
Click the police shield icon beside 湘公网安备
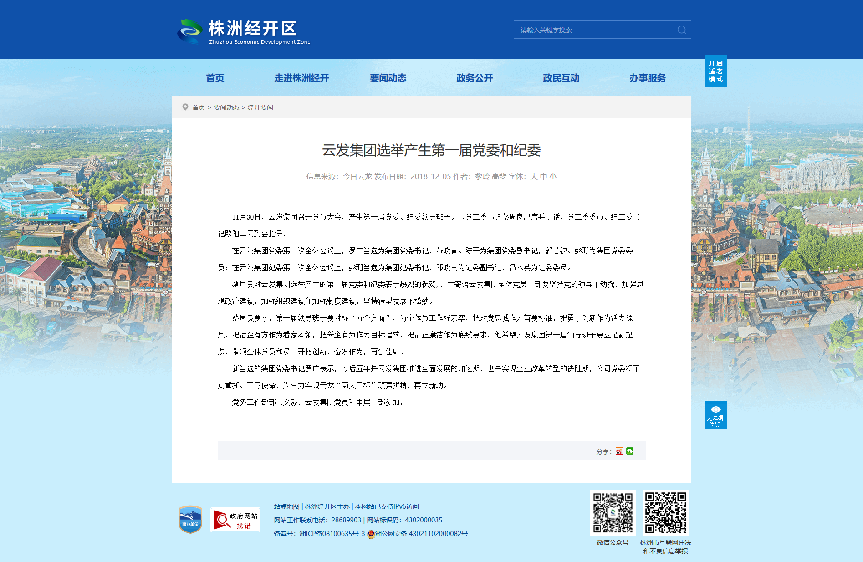coord(371,534)
